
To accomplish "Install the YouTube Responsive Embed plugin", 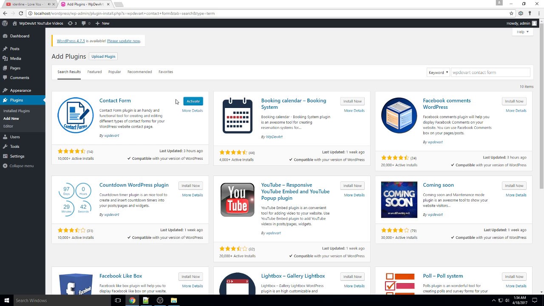I will (x=352, y=186).
